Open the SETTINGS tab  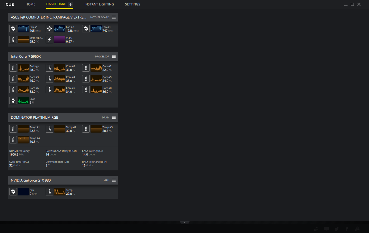tap(133, 4)
